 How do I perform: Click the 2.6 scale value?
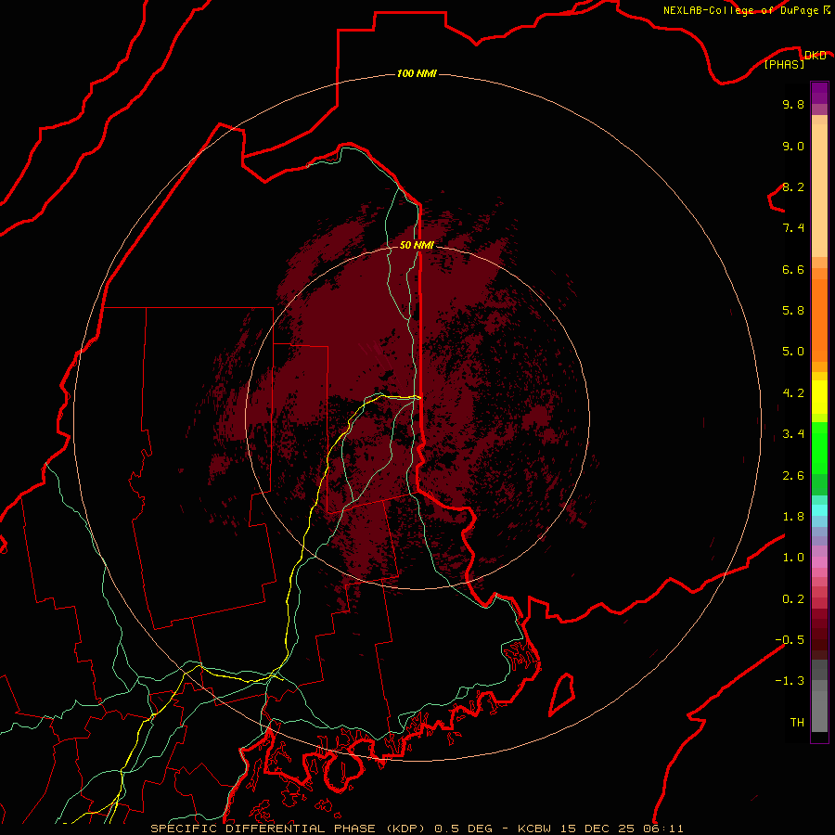(793, 476)
